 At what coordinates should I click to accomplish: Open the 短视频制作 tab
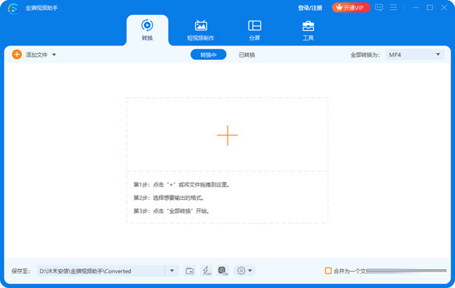[x=200, y=30]
